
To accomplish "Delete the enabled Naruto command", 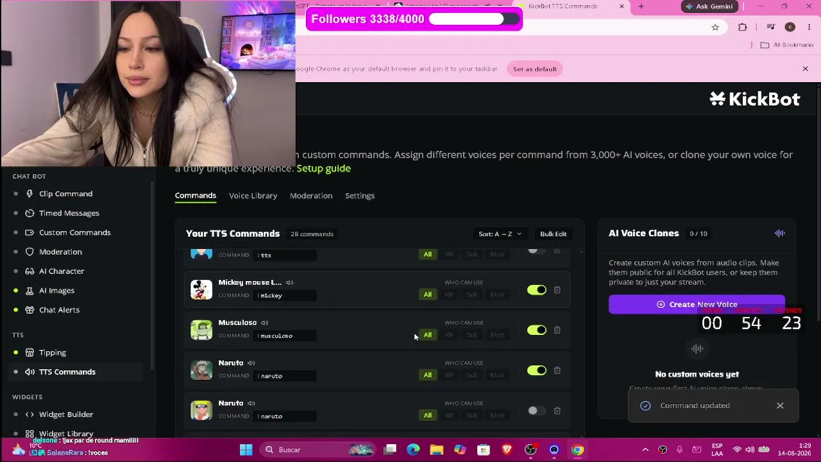I will tap(557, 370).
